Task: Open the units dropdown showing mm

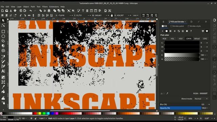Action: 136,15
